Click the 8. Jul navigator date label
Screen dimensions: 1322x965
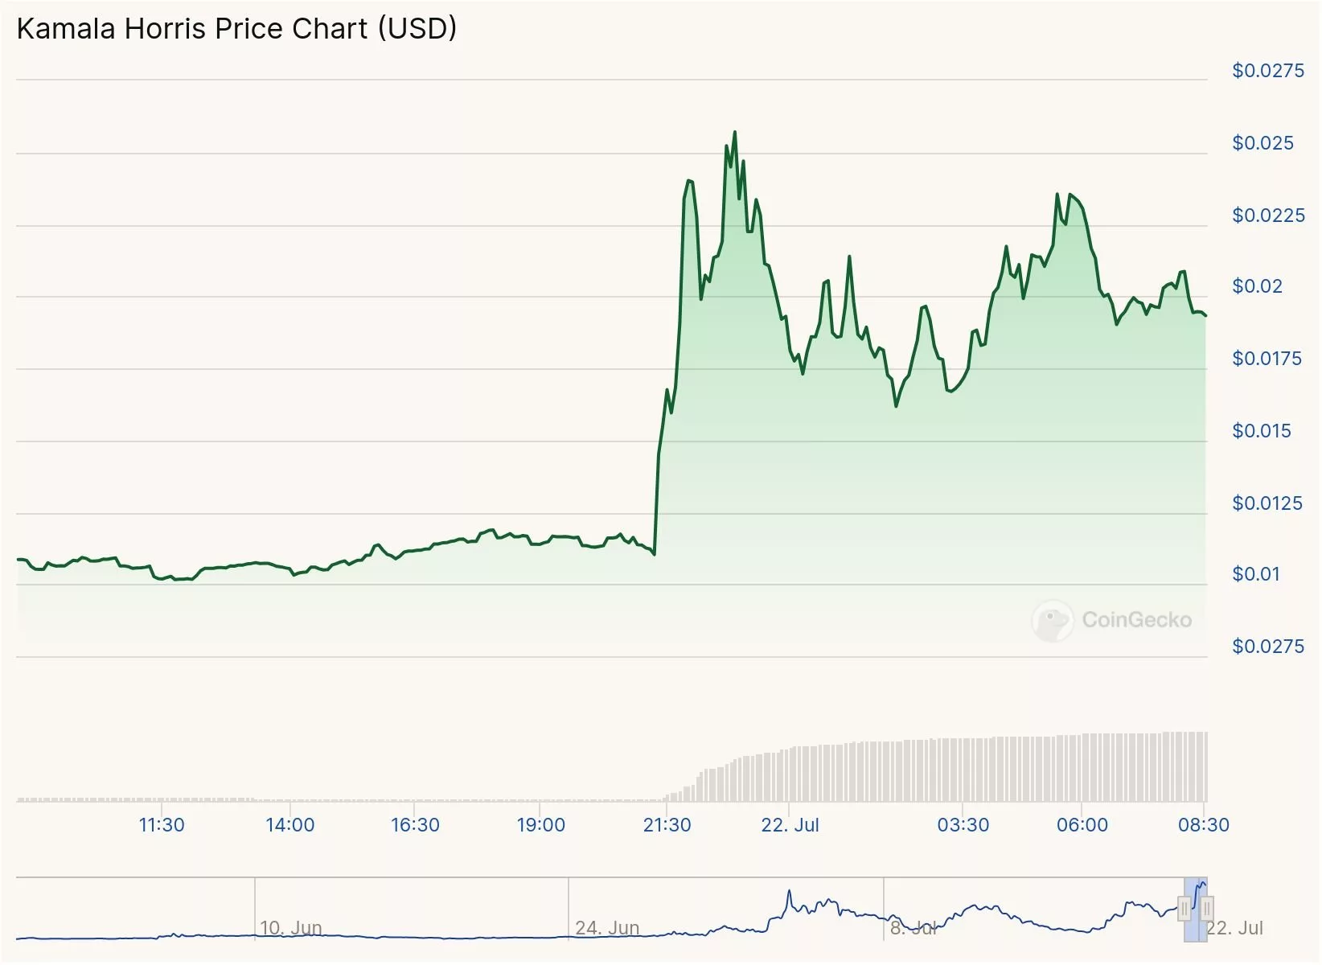(x=913, y=928)
